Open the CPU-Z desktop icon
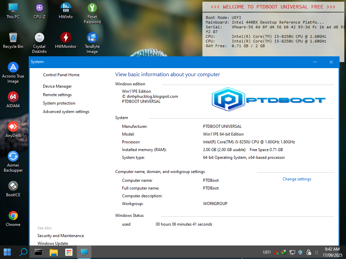The width and height of the screenshot is (346, 259). pyautogui.click(x=39, y=8)
